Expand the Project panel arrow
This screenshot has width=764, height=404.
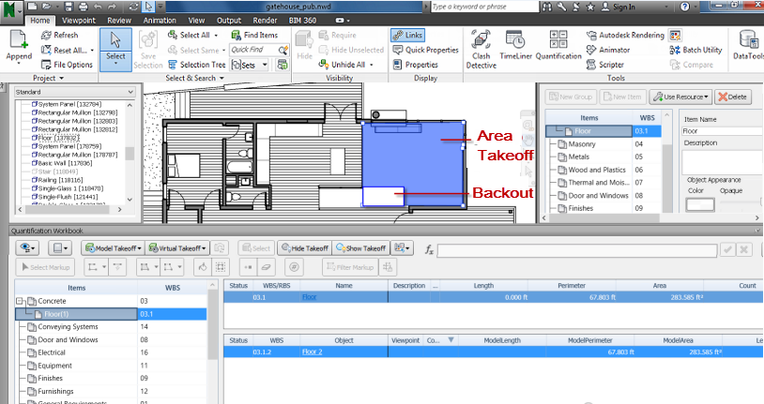coord(61,79)
